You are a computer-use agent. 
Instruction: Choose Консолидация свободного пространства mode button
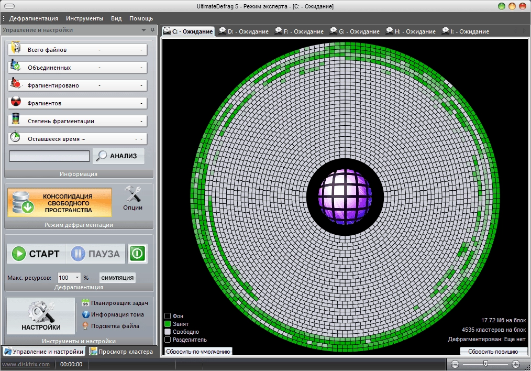(60, 203)
